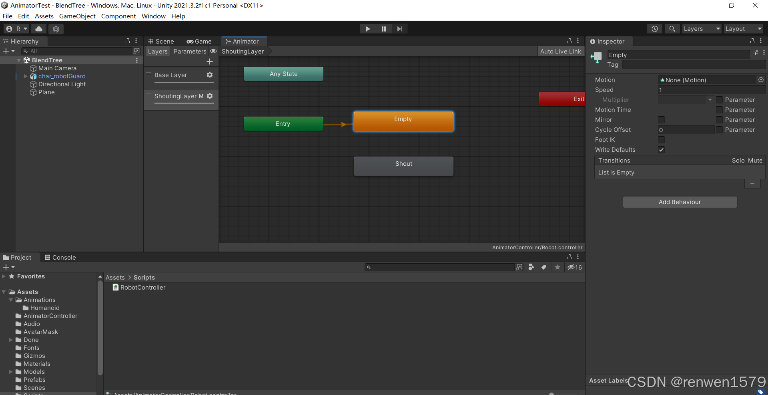Open Base Layer settings gear
This screenshot has height=395, width=768.
point(210,75)
